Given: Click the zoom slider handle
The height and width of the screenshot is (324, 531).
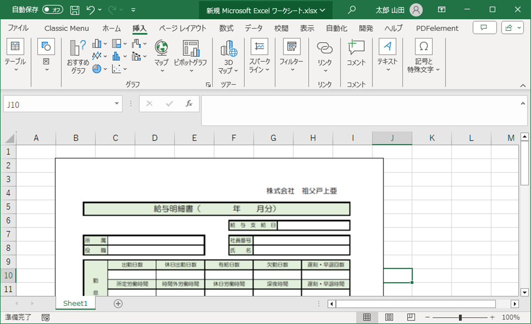Looking at the screenshot, I should 460,317.
